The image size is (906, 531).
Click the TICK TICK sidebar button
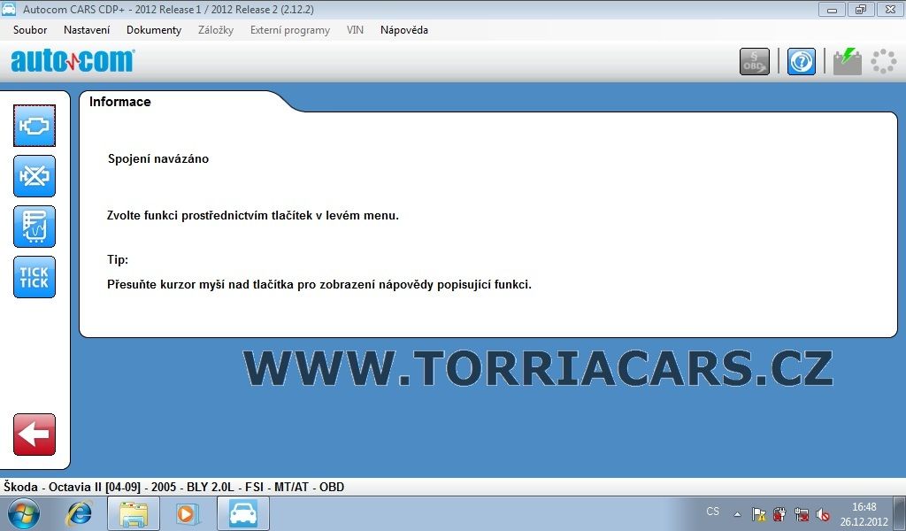(x=35, y=277)
